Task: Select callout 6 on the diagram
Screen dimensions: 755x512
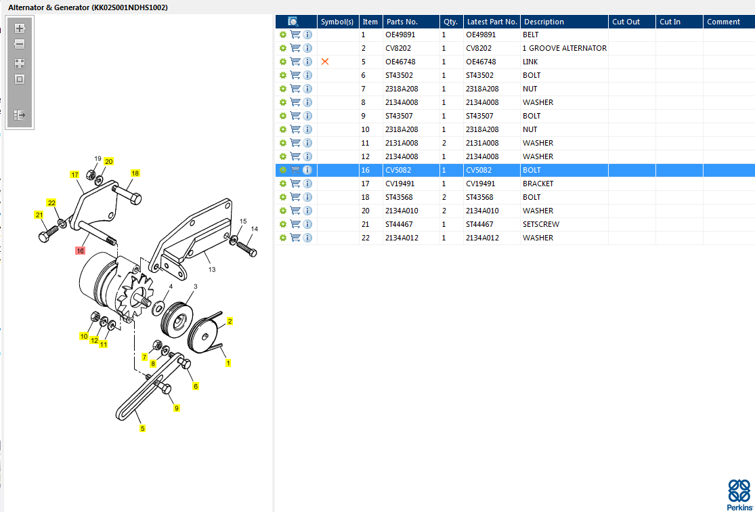Action: coord(196,386)
